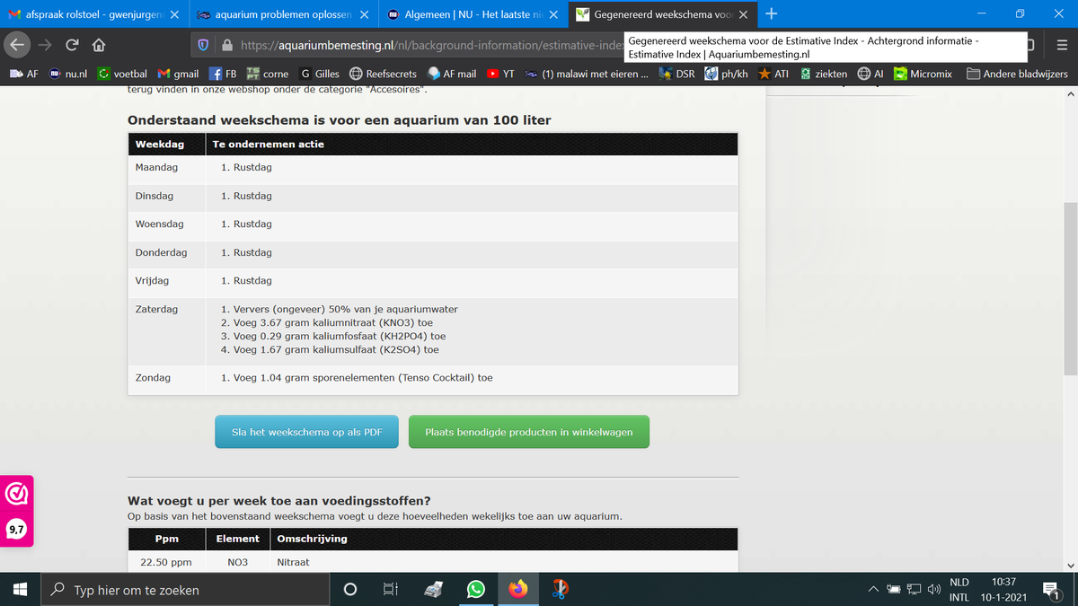Switch to 'aquarium problemen oplossen' tab
Viewport: 1078px width, 606px height.
tap(280, 14)
